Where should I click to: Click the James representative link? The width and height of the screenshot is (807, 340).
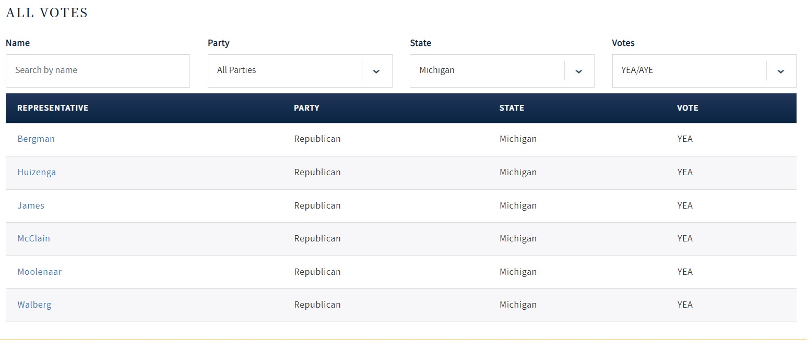tap(31, 205)
